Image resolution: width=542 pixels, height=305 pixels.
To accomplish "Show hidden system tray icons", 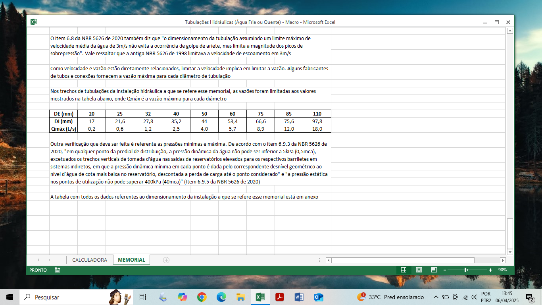I will [436, 297].
